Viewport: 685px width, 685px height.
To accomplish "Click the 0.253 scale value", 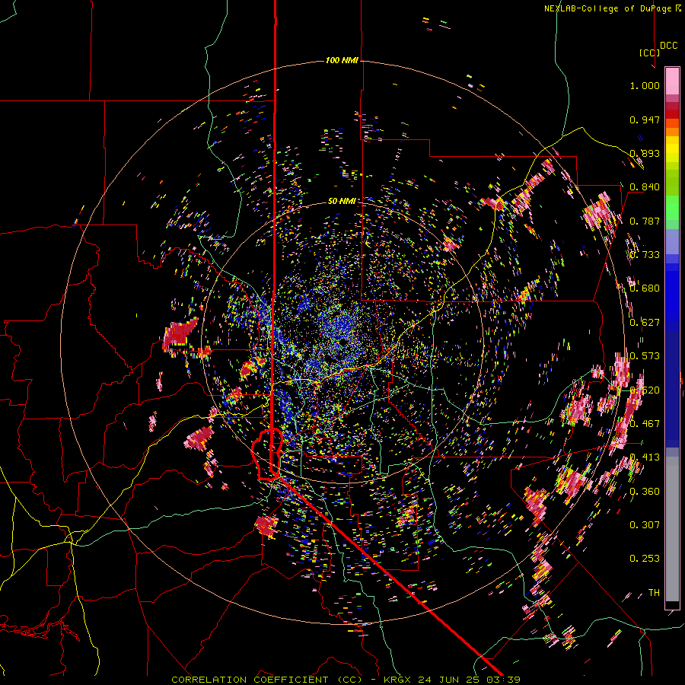I will coord(645,559).
